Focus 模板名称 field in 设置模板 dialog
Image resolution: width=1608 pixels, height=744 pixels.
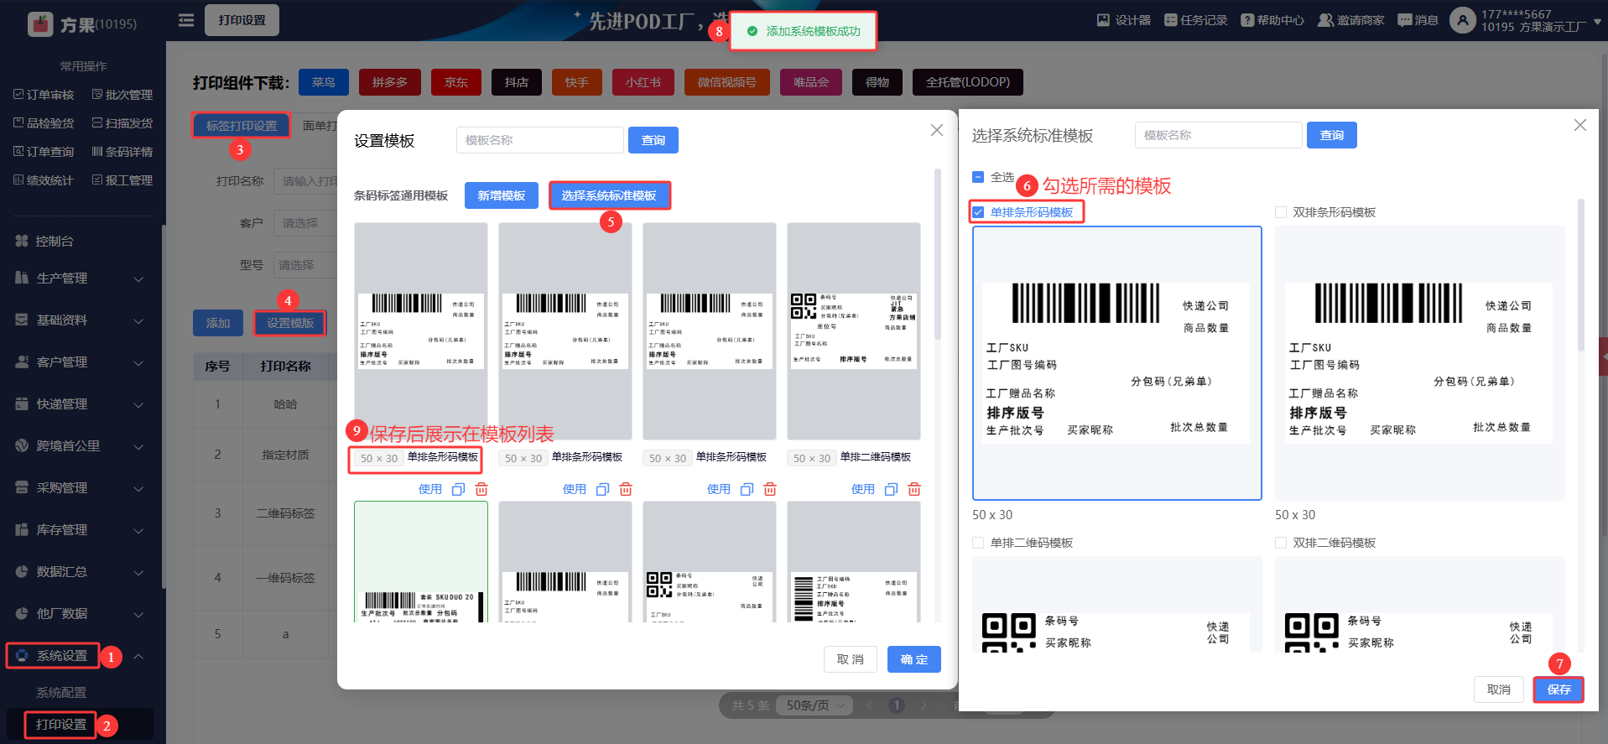[540, 140]
